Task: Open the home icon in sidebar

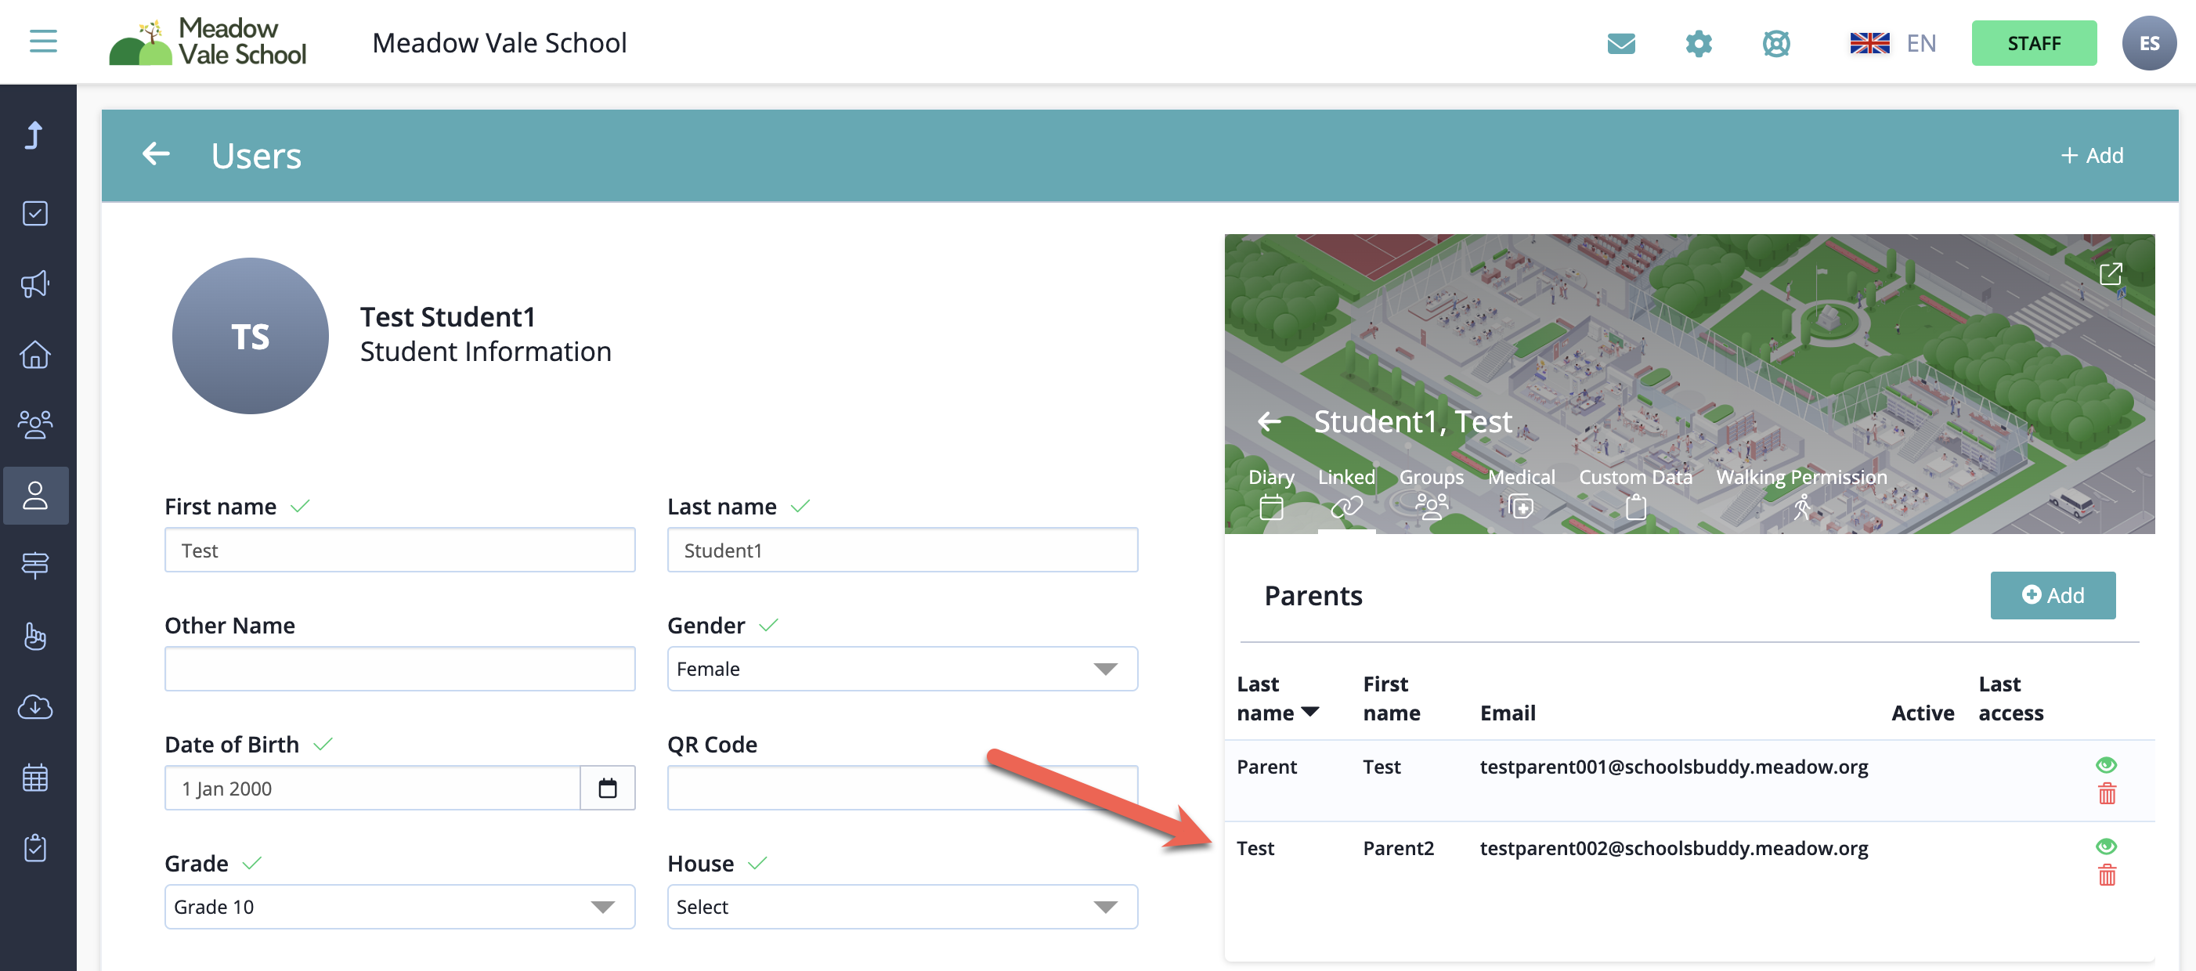Action: point(35,355)
